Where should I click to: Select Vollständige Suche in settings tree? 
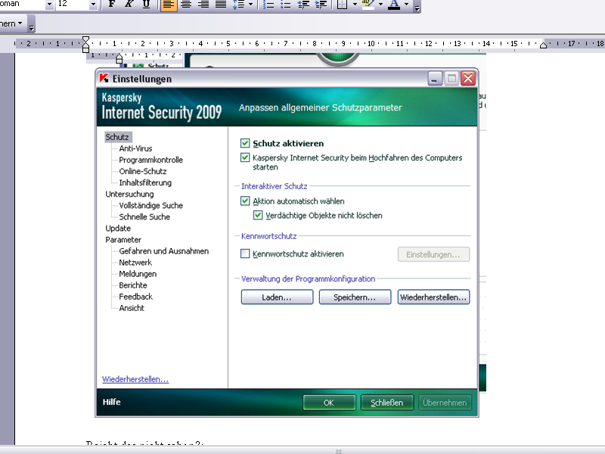[150, 205]
